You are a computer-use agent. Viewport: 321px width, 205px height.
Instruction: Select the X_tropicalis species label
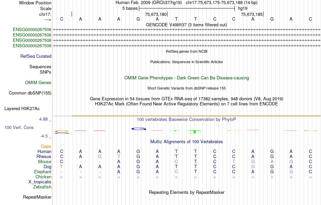click(40, 182)
